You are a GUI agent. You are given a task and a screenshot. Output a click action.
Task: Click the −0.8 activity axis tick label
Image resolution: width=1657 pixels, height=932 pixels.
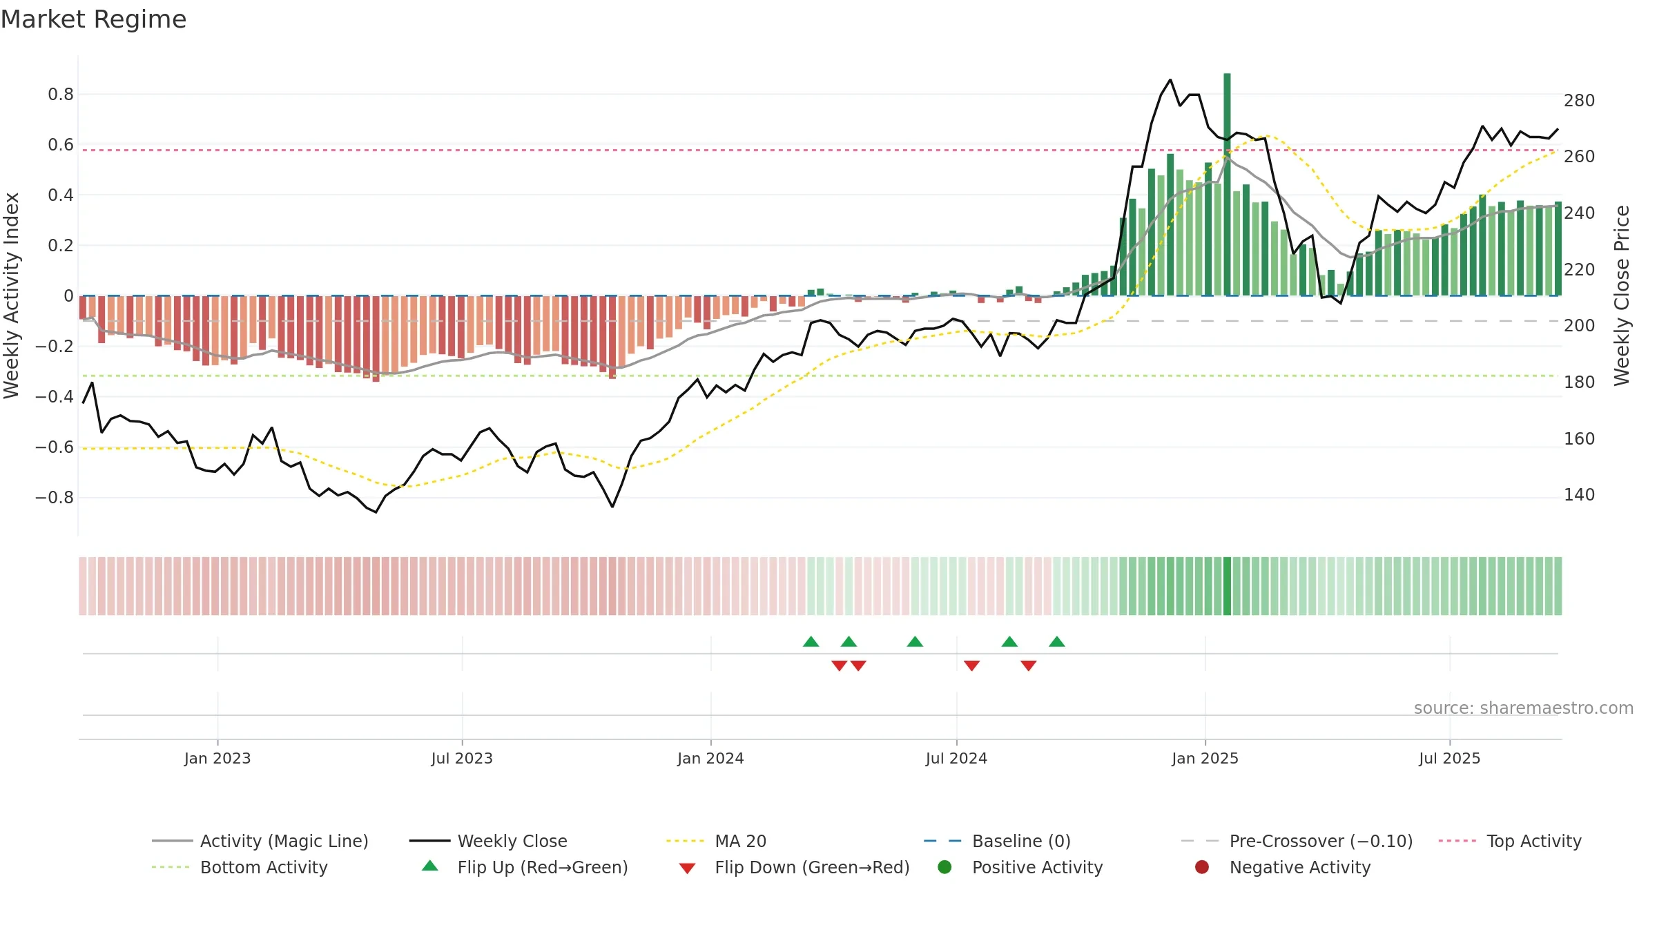pyautogui.click(x=55, y=498)
